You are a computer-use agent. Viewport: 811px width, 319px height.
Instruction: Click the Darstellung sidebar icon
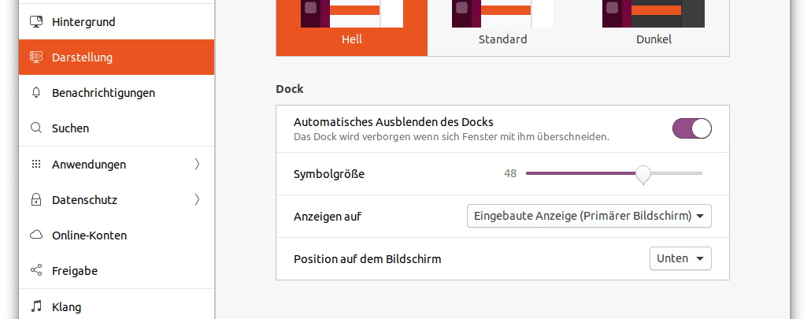click(x=35, y=57)
